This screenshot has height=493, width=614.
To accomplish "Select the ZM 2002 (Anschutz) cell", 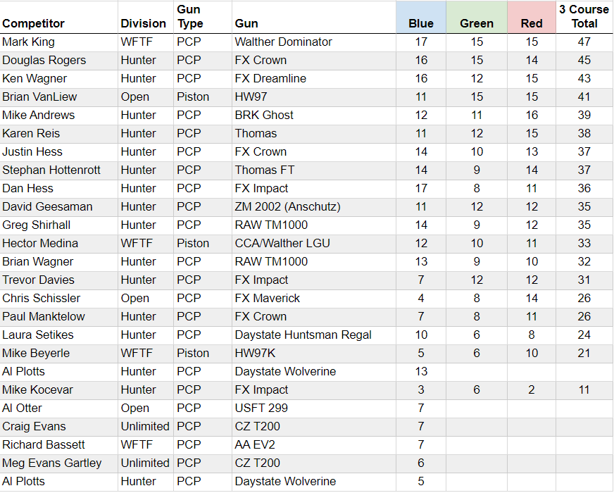I will [x=314, y=207].
